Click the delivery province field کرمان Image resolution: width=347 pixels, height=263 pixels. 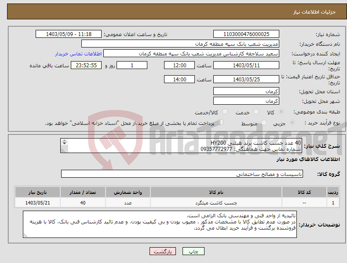click(246, 91)
